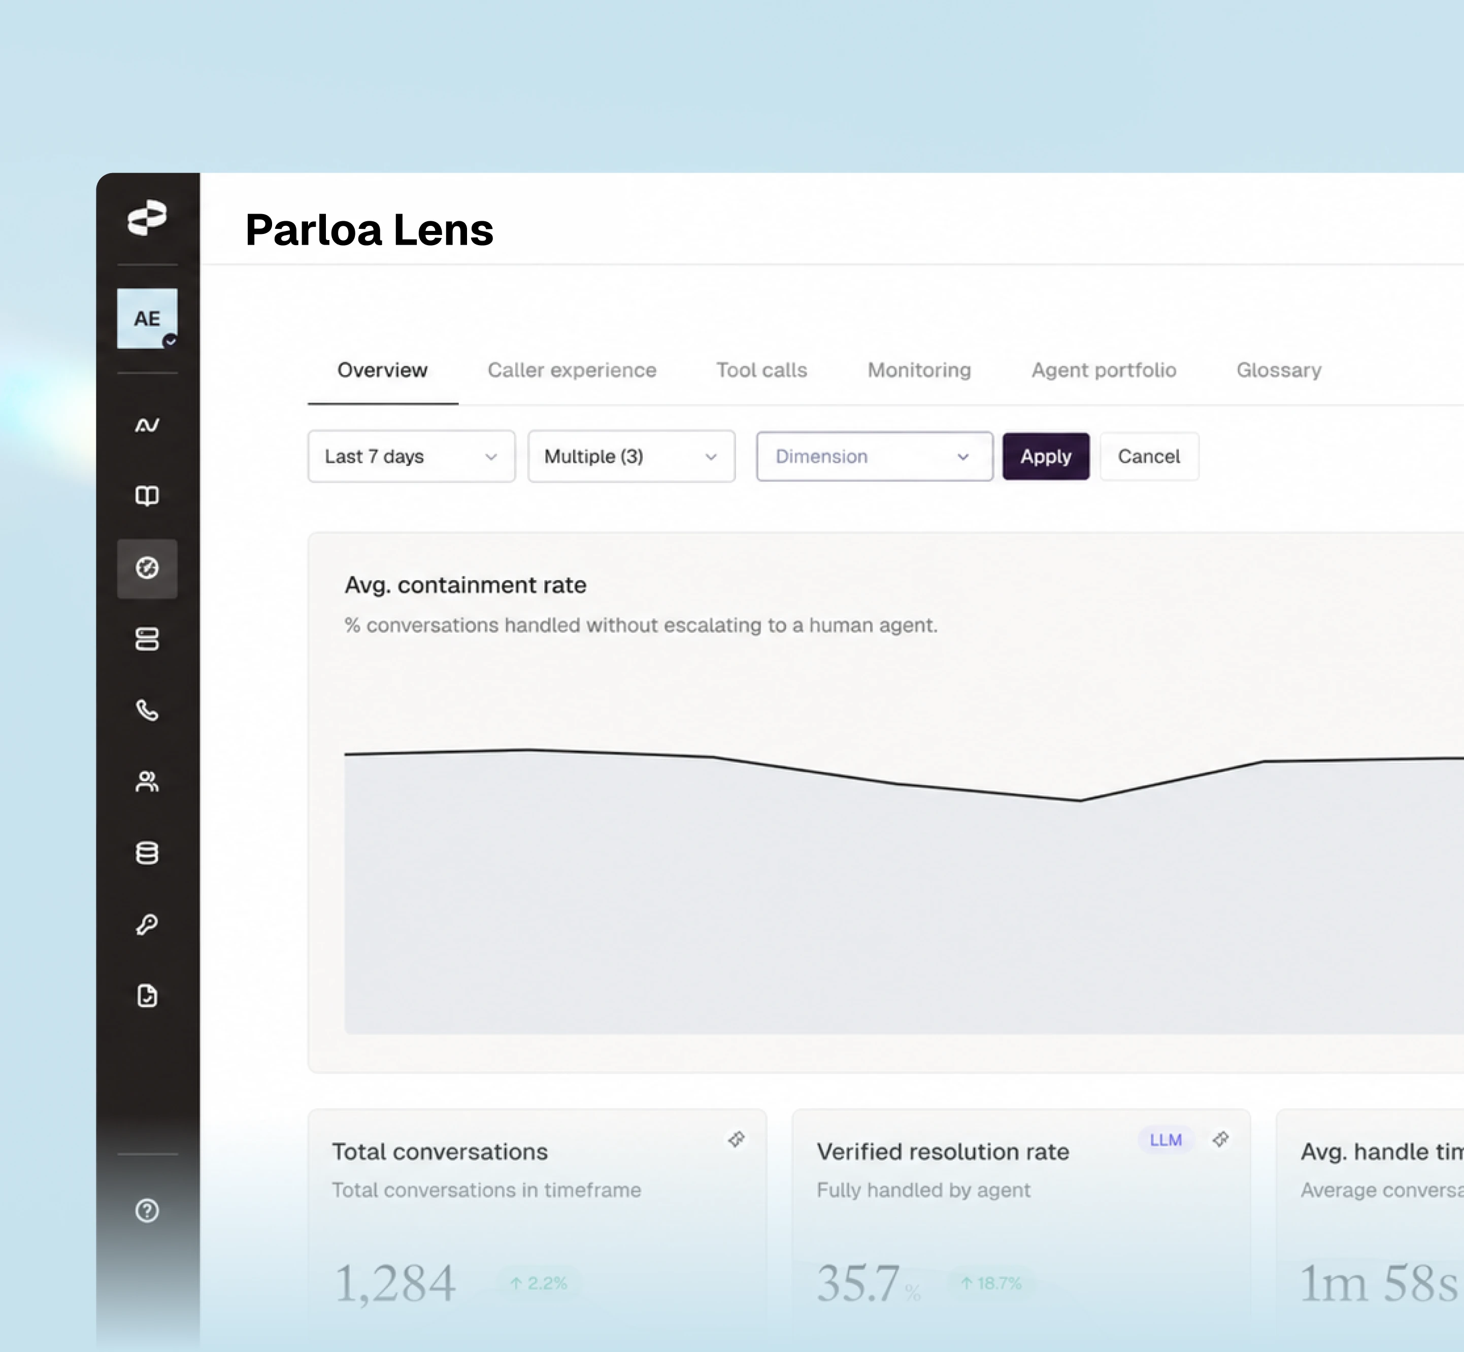Screen dimensions: 1464x1352
Task: Click the 1,284 conversations value
Action: (x=395, y=1283)
